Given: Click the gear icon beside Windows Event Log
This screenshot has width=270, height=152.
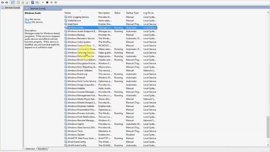Looking at the screenshot, I should pyautogui.click(x=66, y=74).
